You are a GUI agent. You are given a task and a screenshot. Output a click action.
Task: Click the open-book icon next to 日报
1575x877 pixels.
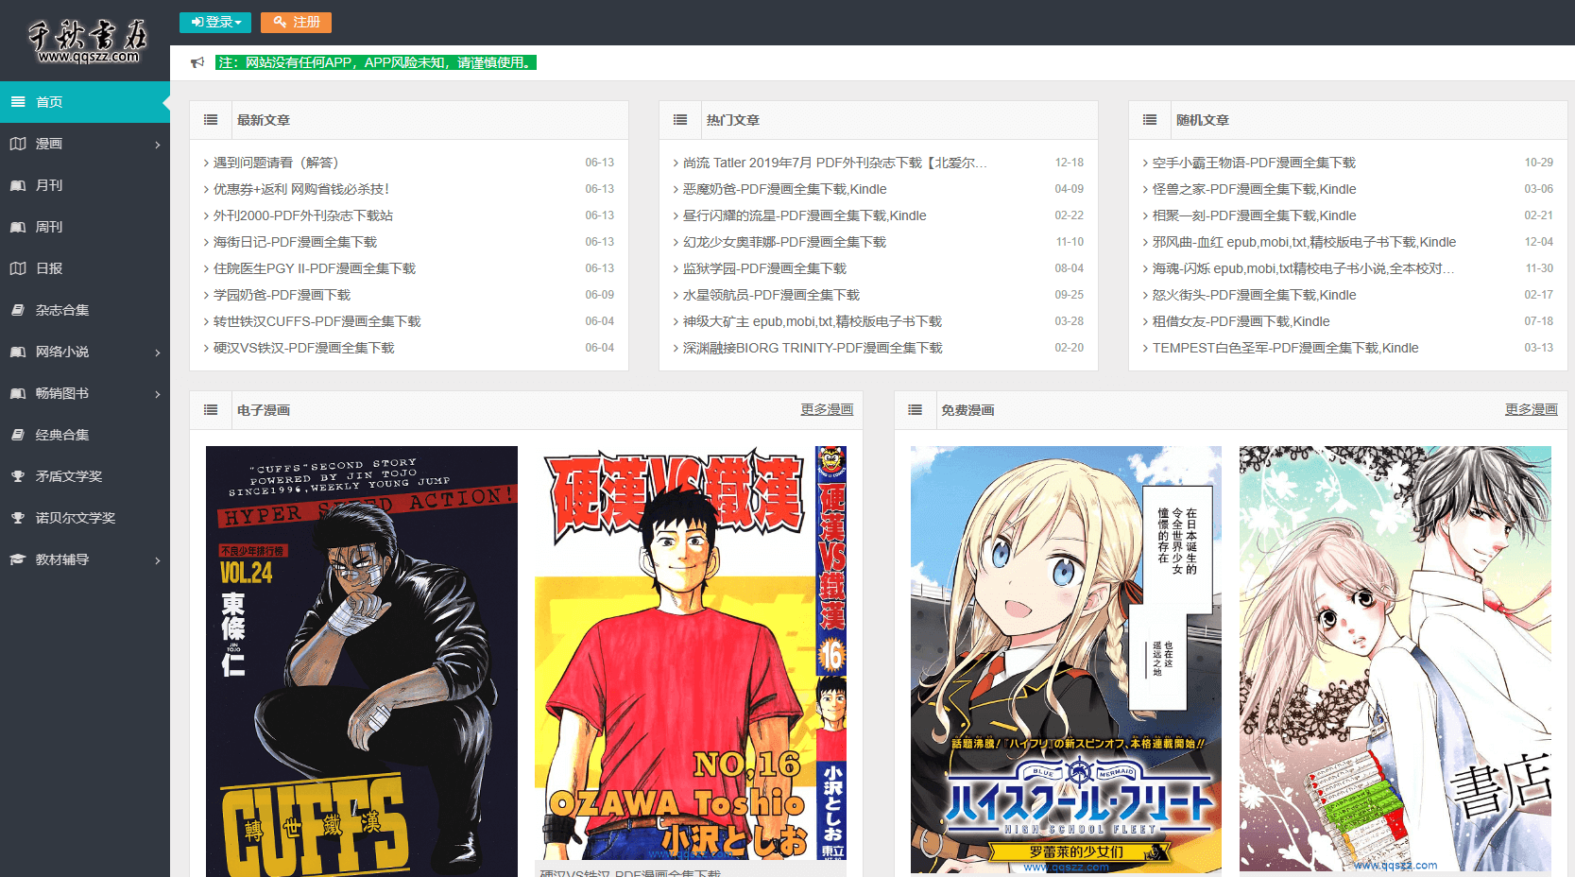pyautogui.click(x=18, y=268)
